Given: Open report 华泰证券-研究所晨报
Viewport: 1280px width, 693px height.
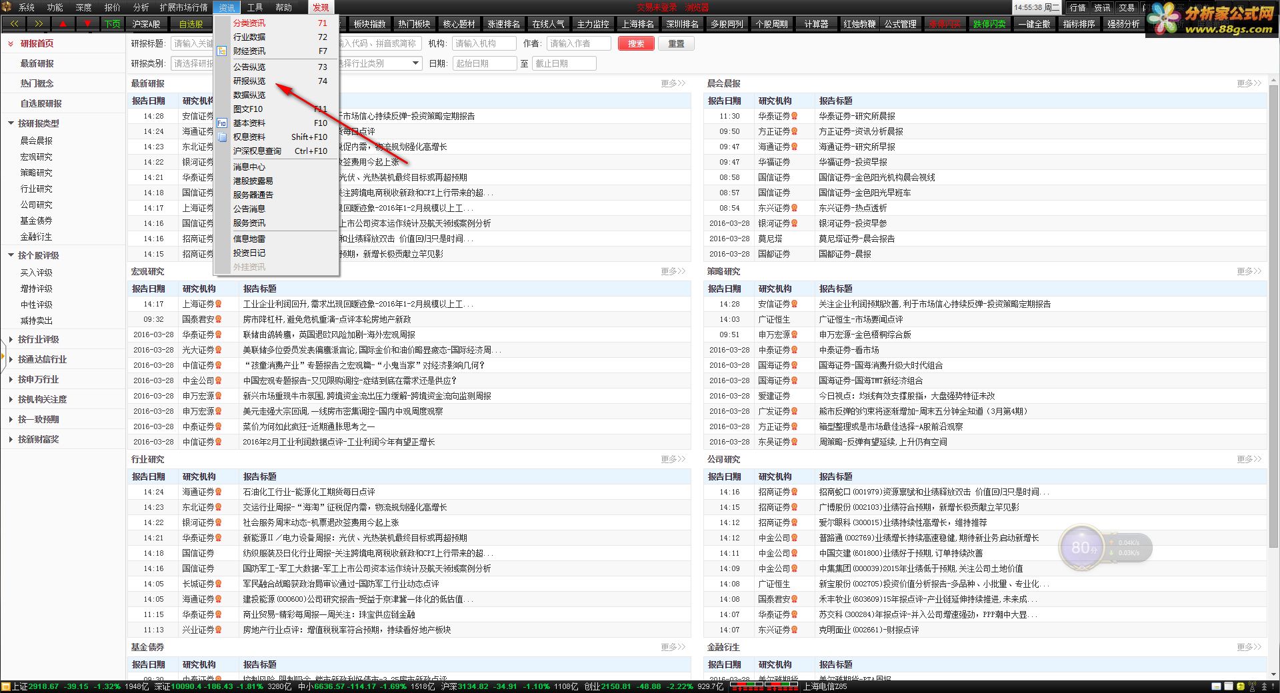Looking at the screenshot, I should tap(857, 116).
